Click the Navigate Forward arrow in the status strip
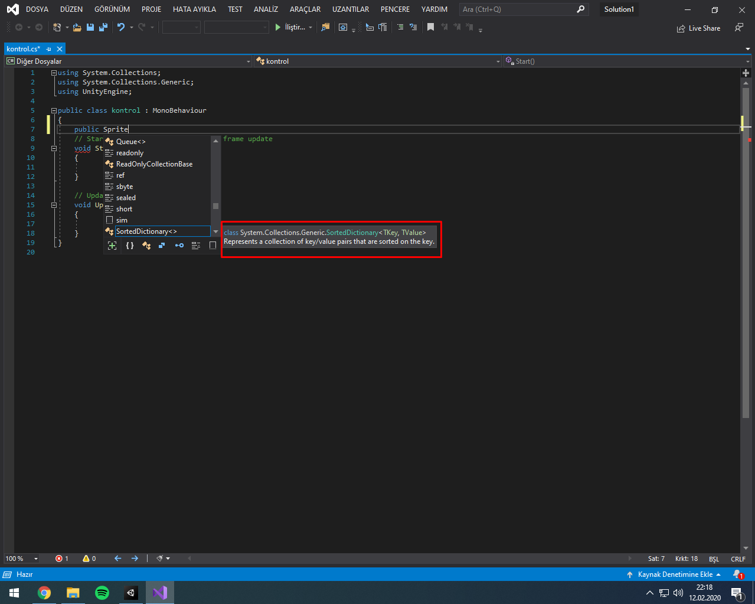The width and height of the screenshot is (755, 604). tap(135, 559)
